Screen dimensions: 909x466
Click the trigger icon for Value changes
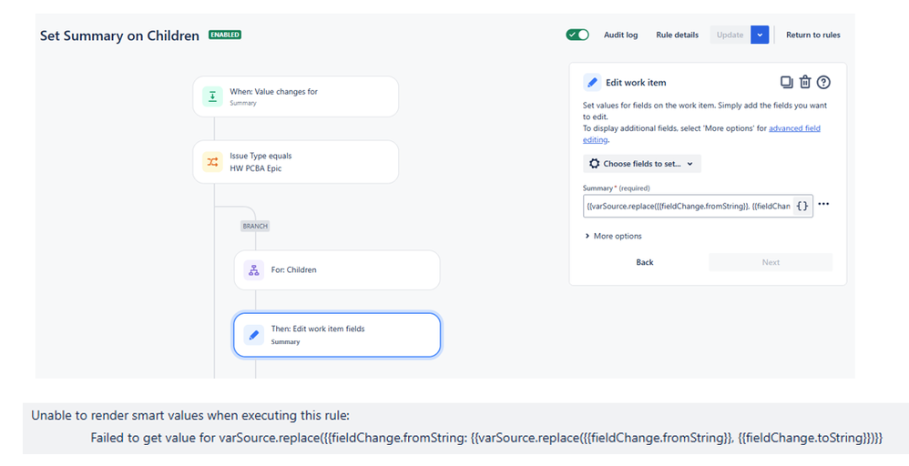(x=211, y=96)
